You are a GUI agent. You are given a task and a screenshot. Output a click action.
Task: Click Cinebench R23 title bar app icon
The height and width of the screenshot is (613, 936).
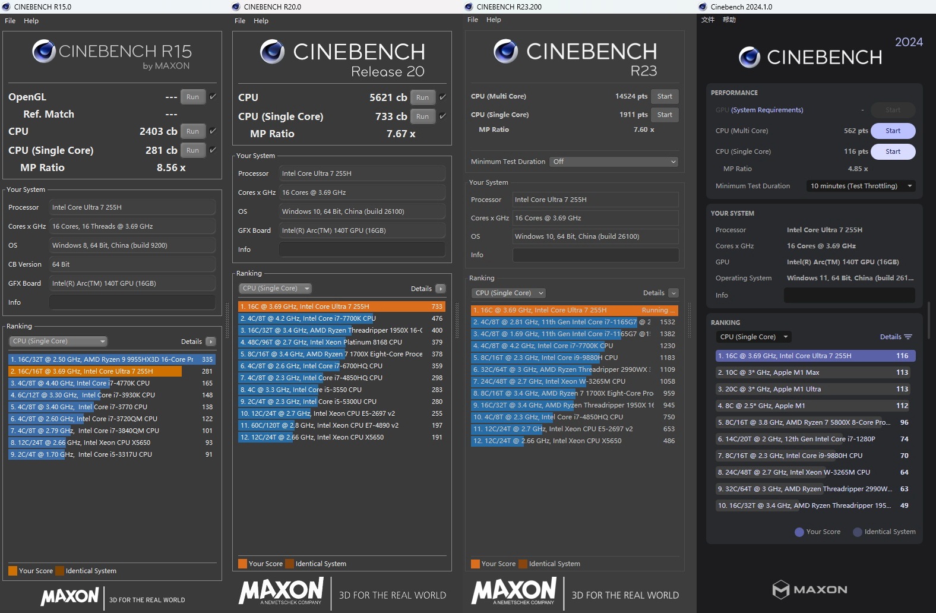click(x=469, y=7)
